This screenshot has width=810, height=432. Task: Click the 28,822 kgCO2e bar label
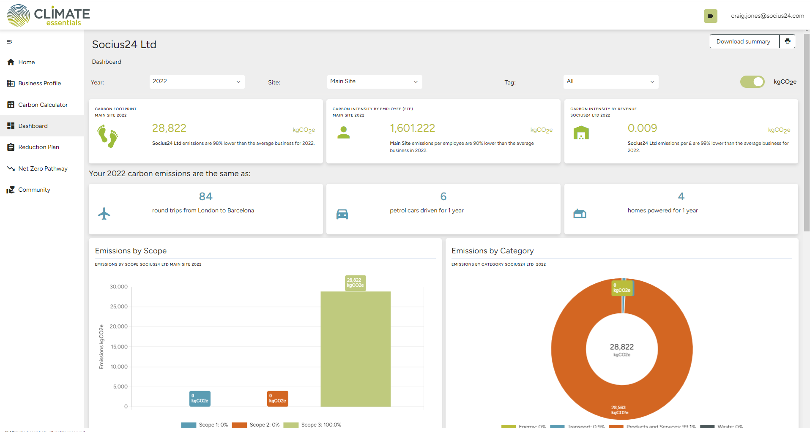click(356, 283)
